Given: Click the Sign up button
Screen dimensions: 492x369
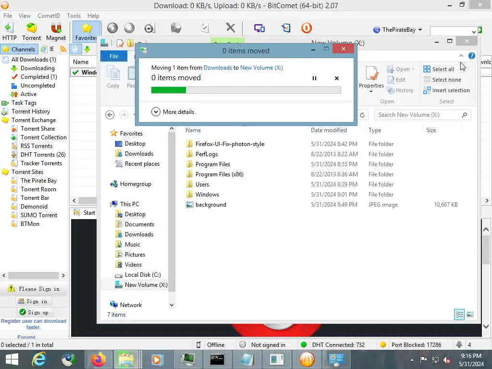Looking at the screenshot, I should pos(35,312).
